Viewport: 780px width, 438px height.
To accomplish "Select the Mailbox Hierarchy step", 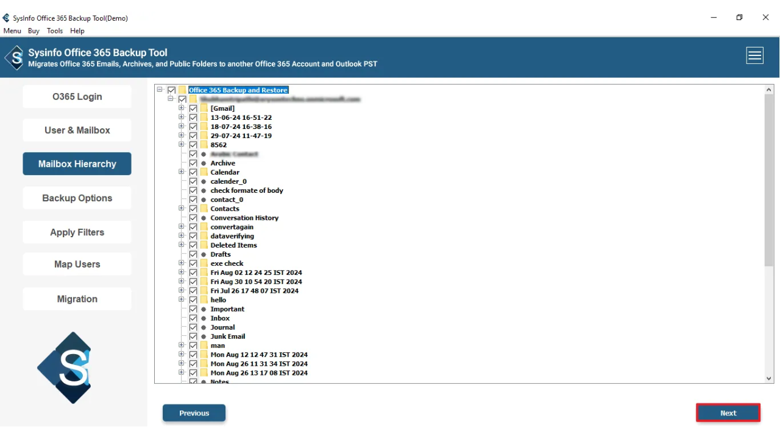I will click(77, 164).
